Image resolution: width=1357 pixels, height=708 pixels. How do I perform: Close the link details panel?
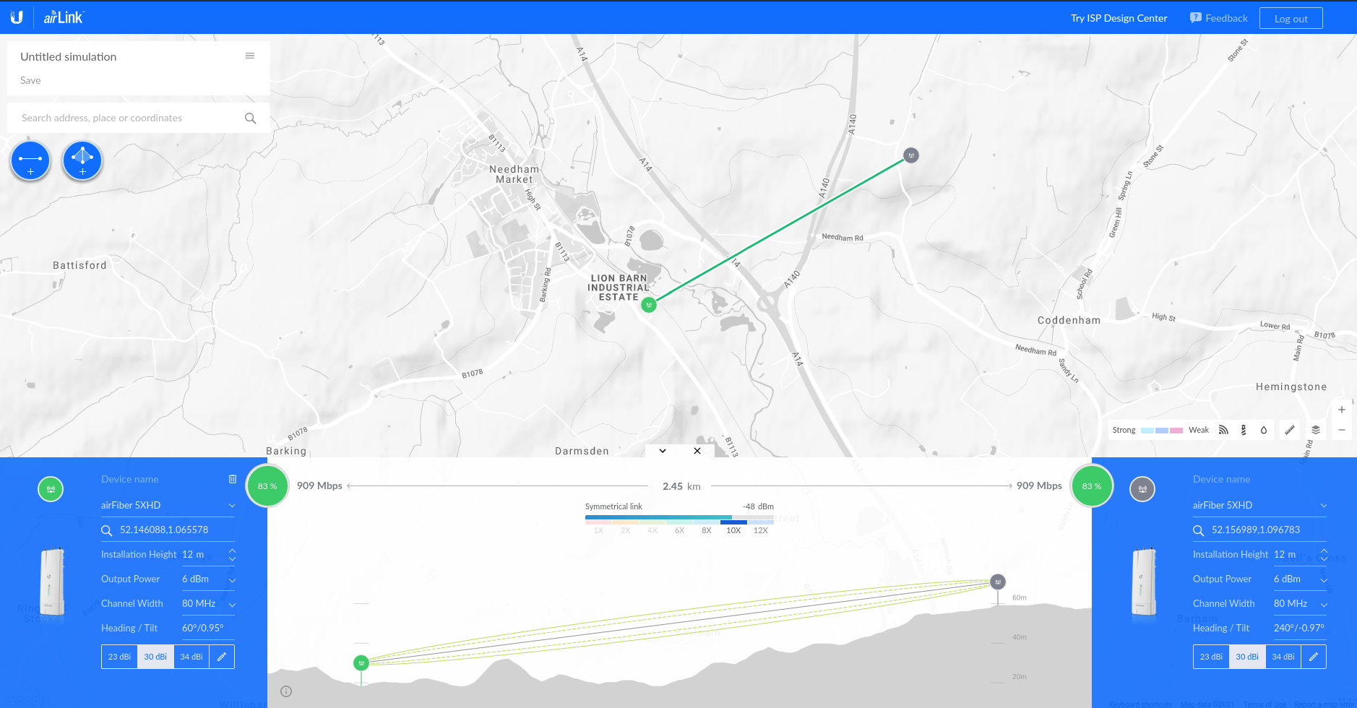pyautogui.click(x=697, y=451)
